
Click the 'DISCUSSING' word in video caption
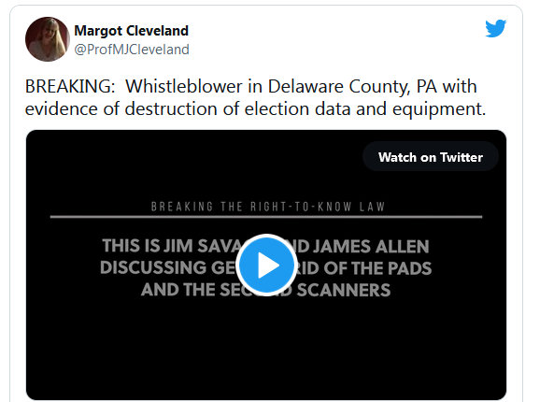(x=153, y=267)
